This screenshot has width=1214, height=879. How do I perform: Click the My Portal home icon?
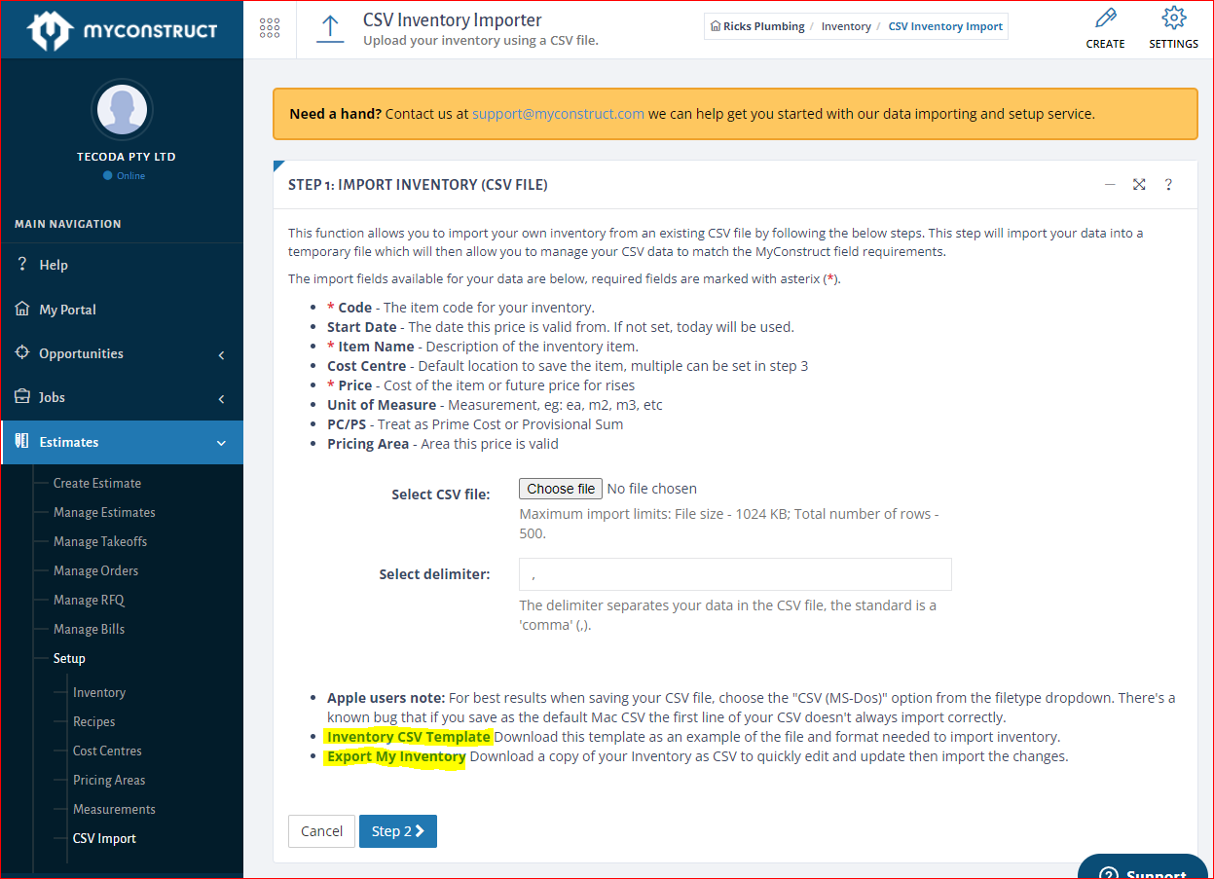click(x=22, y=309)
